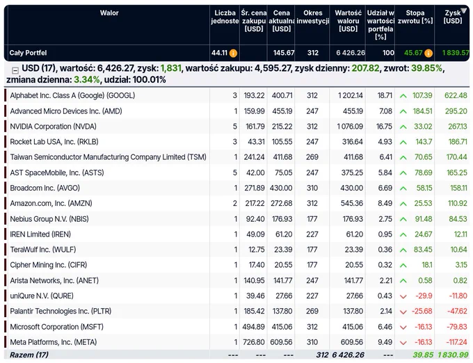Click up arrow in CIFR row

tap(403, 266)
